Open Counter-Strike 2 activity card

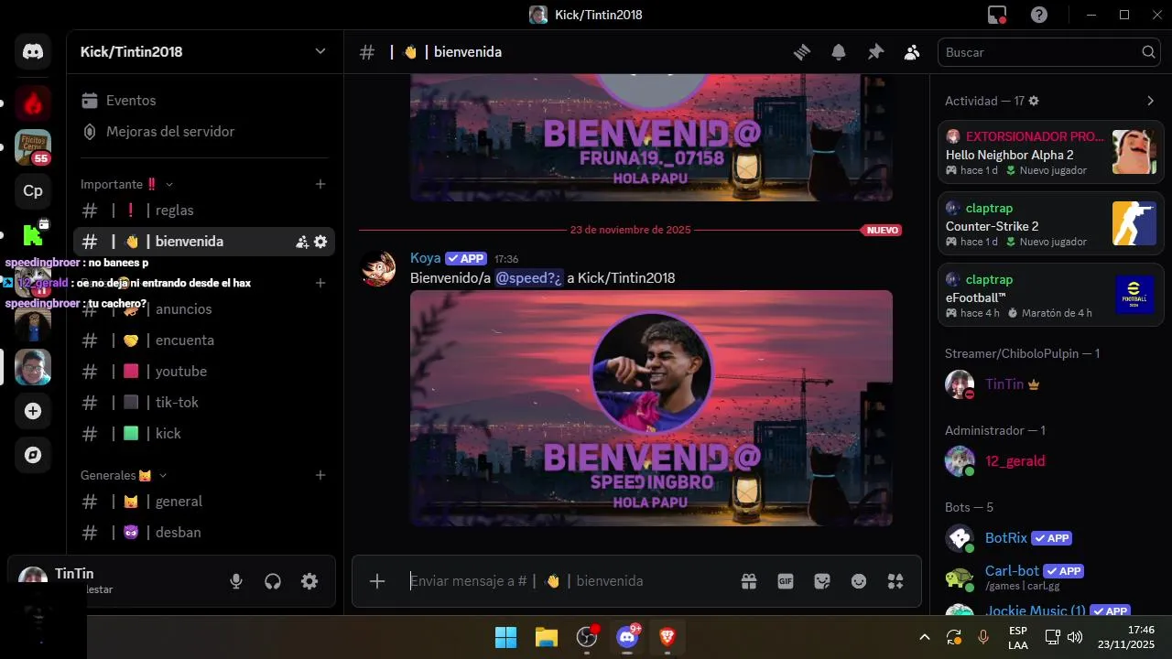click(1050, 223)
